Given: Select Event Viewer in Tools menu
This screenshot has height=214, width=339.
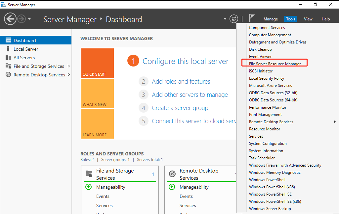Looking at the screenshot, I should pyautogui.click(x=260, y=57).
